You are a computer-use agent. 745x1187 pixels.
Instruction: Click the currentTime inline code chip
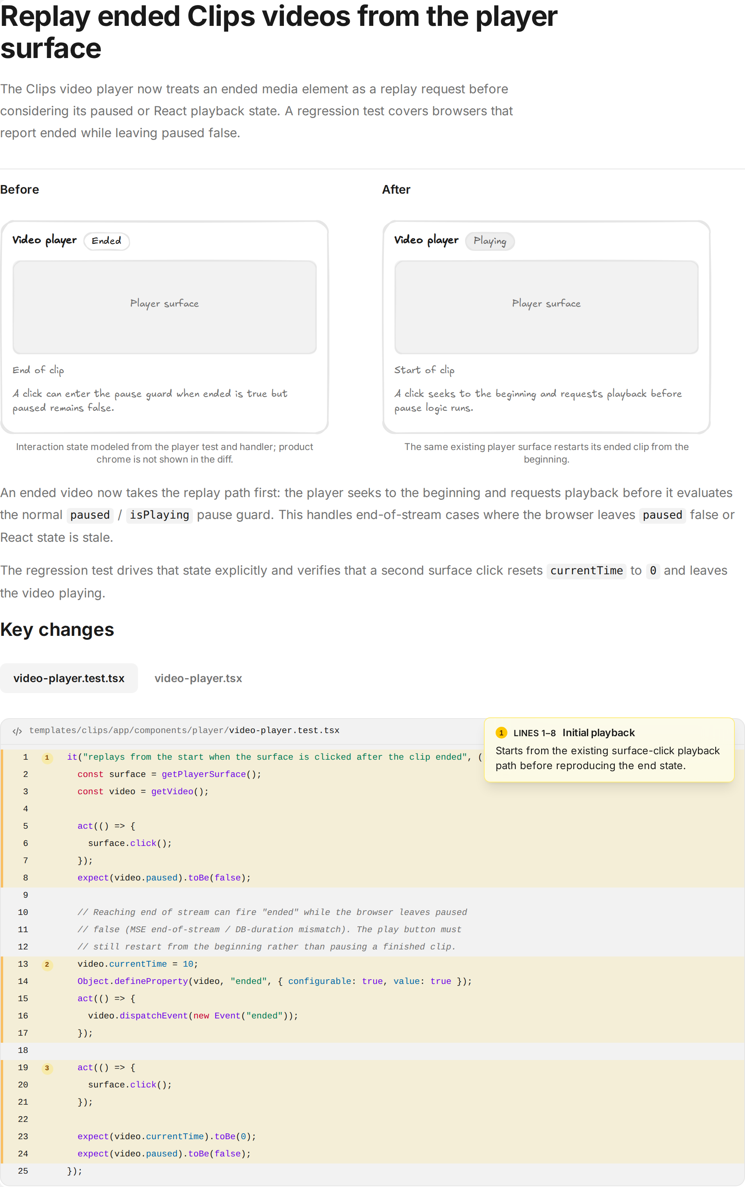[586, 570]
